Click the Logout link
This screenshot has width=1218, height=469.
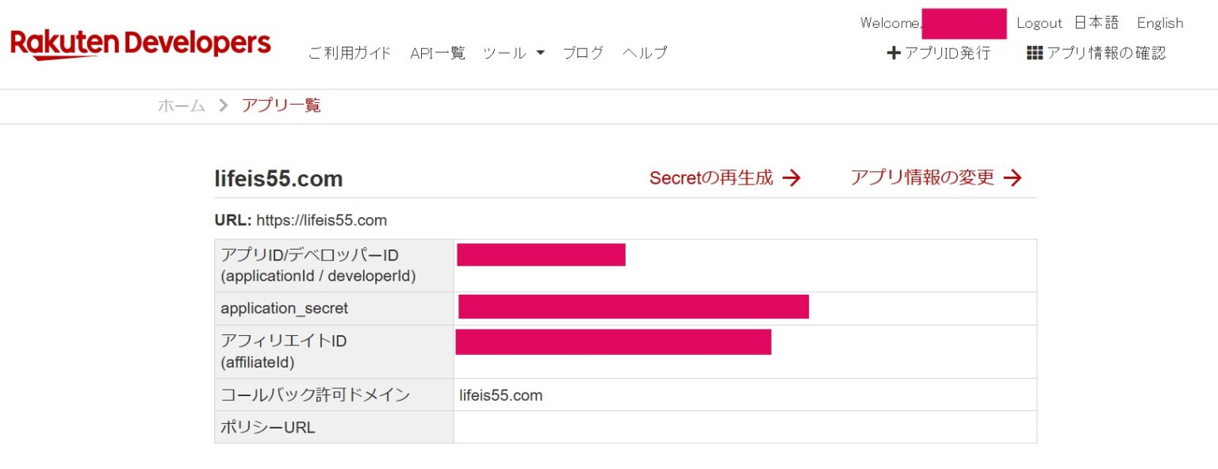pos(1039,23)
